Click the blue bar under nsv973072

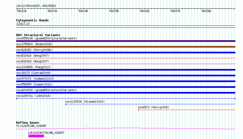pos(126,81)
